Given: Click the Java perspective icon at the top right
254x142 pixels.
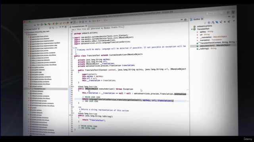Looking at the screenshot, I should point(233,12).
